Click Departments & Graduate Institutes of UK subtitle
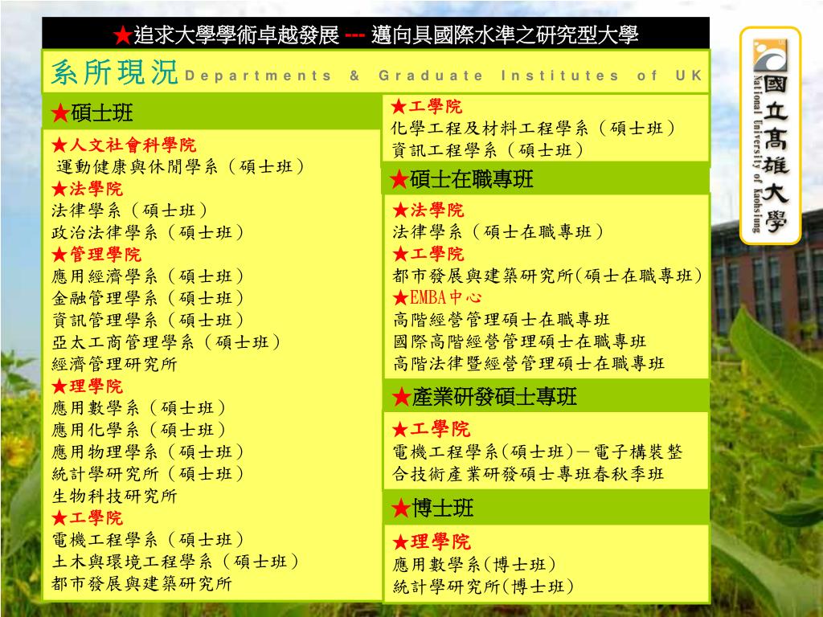 point(444,76)
